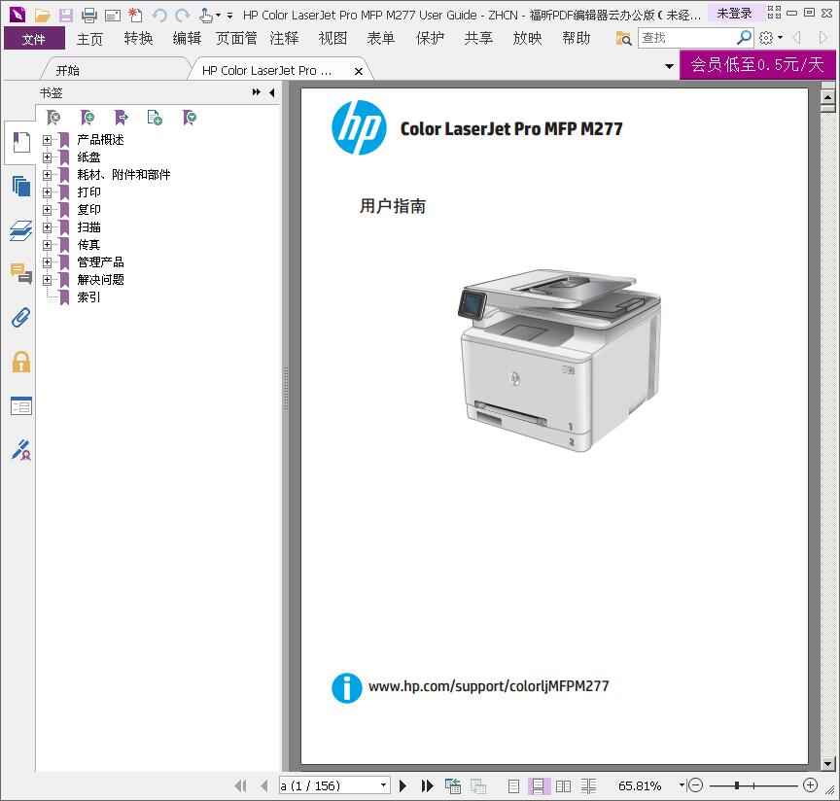Viewport: 840px width, 801px height.
Task: Expand the 纸盘 bookmark
Action: (x=47, y=157)
